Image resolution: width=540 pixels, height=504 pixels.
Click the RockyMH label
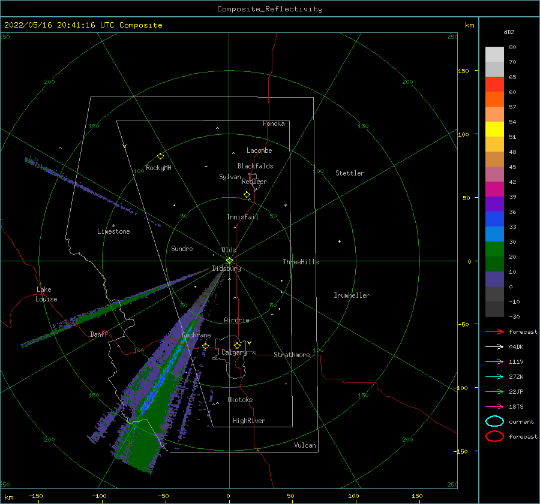tap(158, 168)
